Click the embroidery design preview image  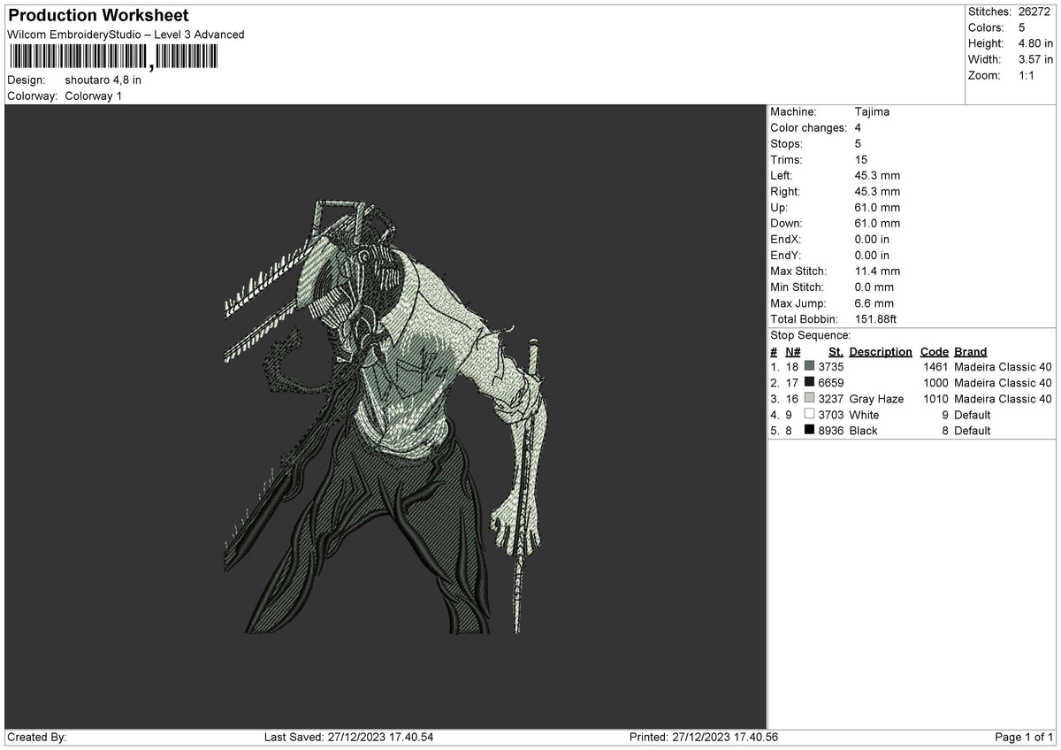click(385, 417)
